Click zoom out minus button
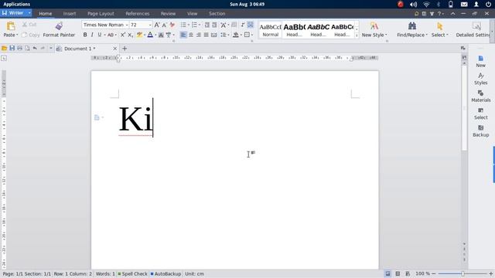The height and width of the screenshot is (278, 495). pyautogui.click(x=434, y=273)
